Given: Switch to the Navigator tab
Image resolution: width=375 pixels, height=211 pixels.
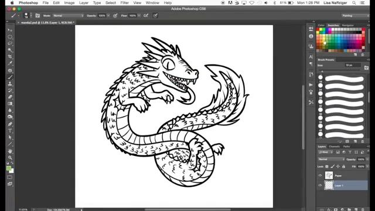Looking at the screenshot, I should pos(347,25).
